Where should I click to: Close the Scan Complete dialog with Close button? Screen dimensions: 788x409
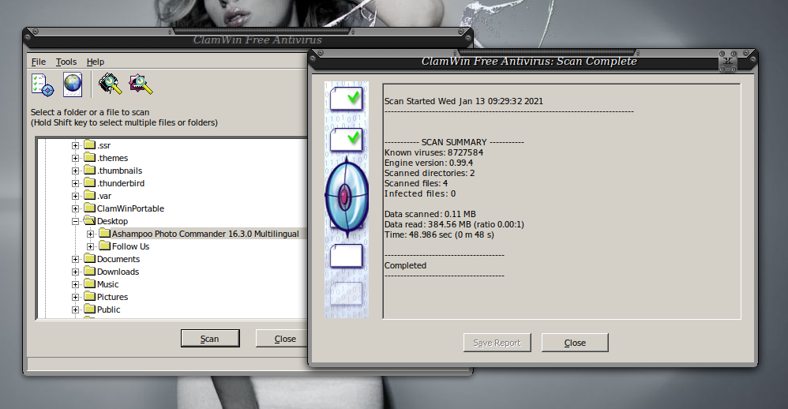575,343
